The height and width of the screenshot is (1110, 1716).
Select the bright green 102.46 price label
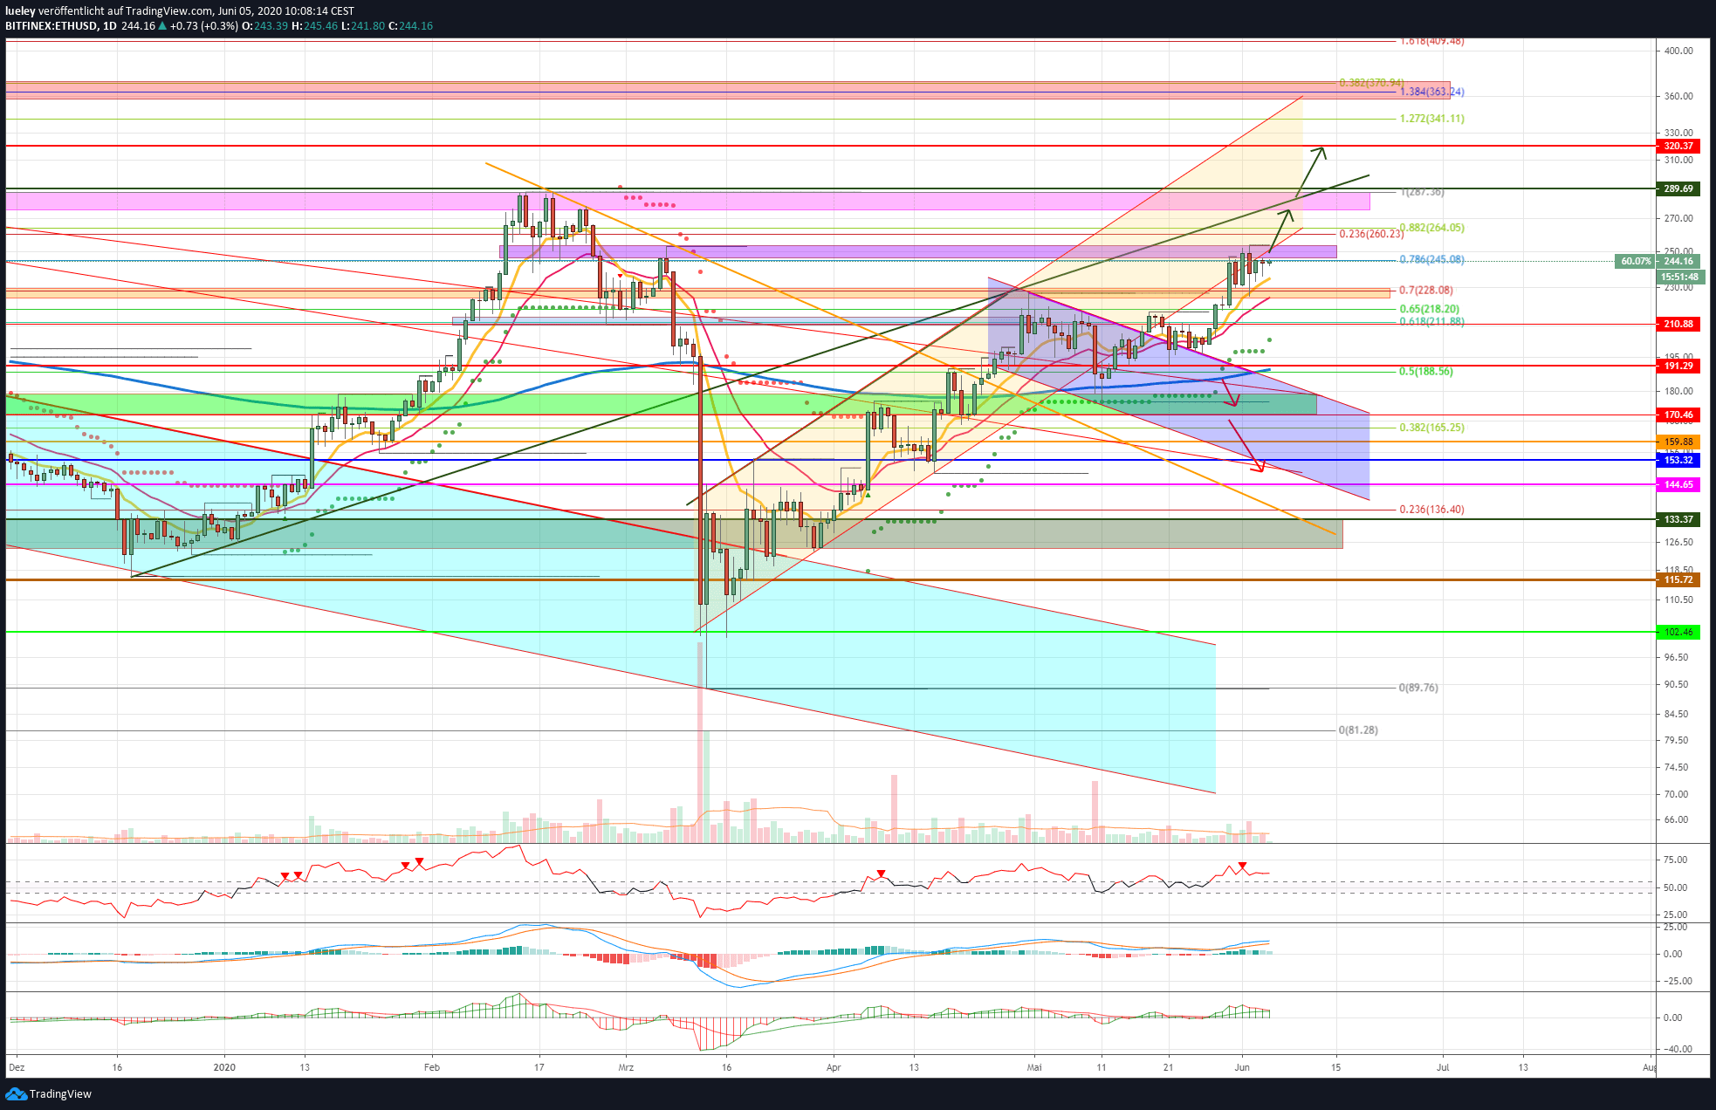(1678, 633)
